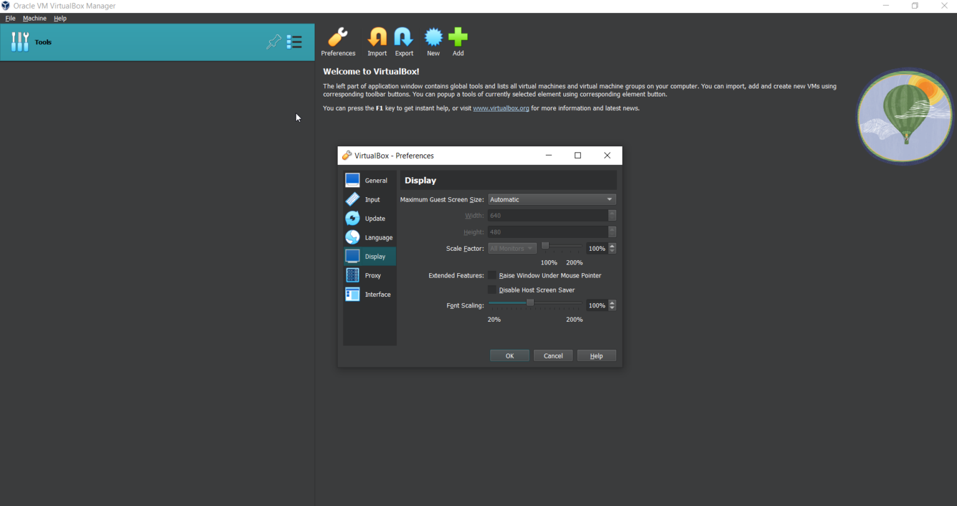Select the Display preferences page

369,256
